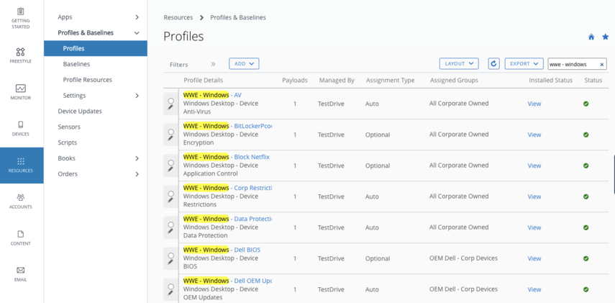Click View link for Dell BIOS profile

[x=534, y=258]
